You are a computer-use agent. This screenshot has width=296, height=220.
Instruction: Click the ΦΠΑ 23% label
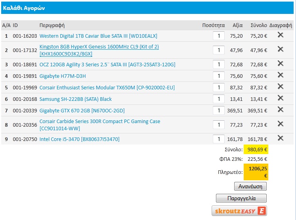pyautogui.click(x=231, y=159)
